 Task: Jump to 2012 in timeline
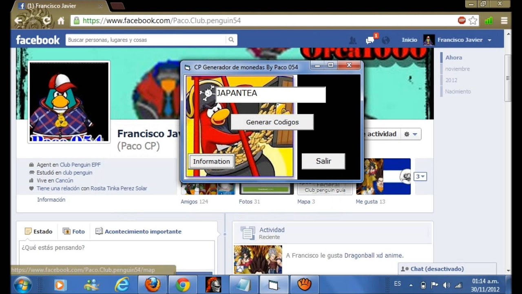point(451,80)
